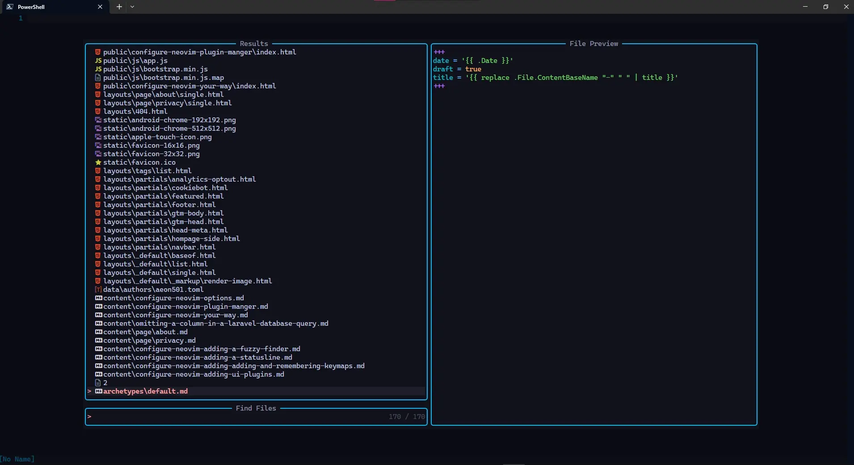This screenshot has height=465, width=854.
Task: Click the JS icon beside public\js\app.js
Action: [98, 60]
